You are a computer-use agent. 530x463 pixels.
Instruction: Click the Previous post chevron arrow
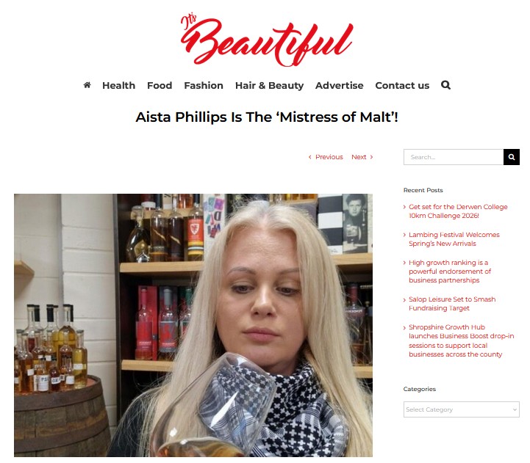[310, 157]
